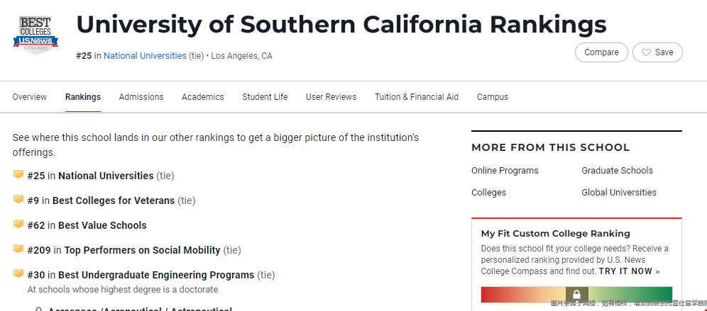The height and width of the screenshot is (311, 707).
Task: Click the medal icon beside Best Colleges for Veterans
Action: point(18,200)
